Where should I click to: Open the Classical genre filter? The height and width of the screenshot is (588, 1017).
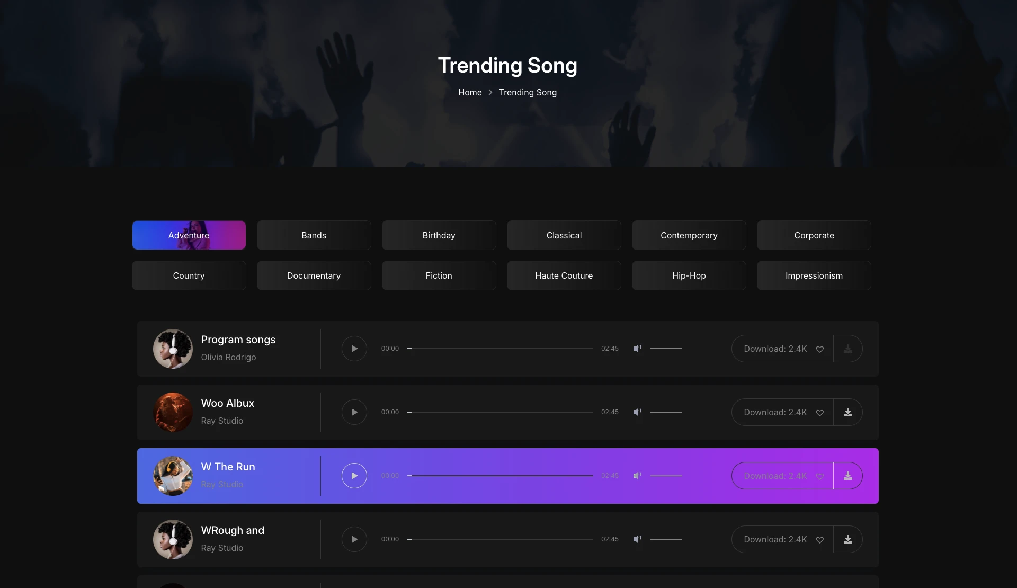564,235
